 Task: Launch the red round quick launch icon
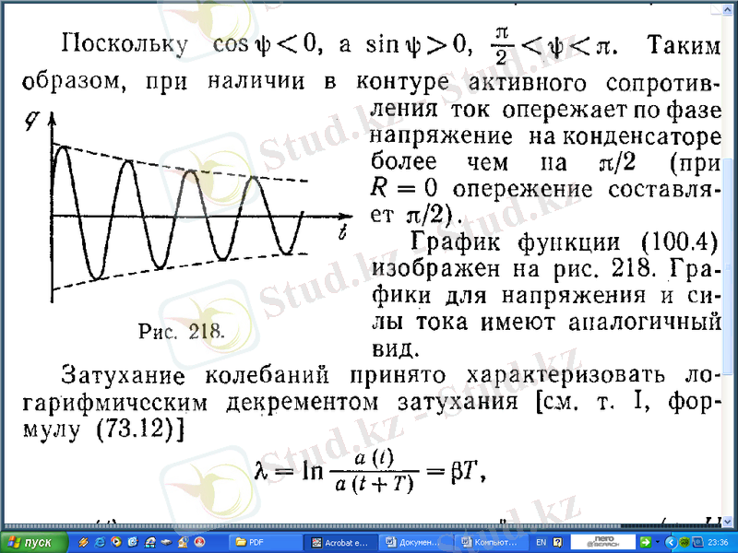[x=199, y=542]
